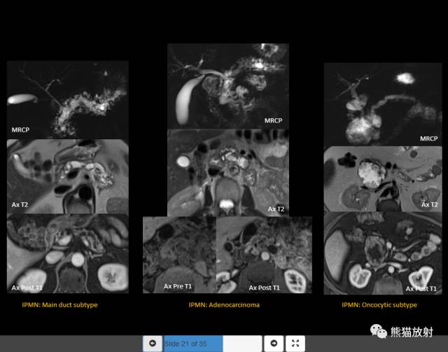Screen dimensions: 448x352
Task: Select the main duct Ax Post T1 image
Action: click(x=68, y=253)
